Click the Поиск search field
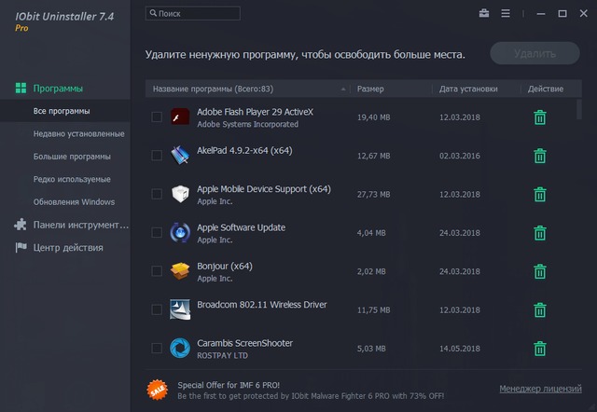 point(193,14)
